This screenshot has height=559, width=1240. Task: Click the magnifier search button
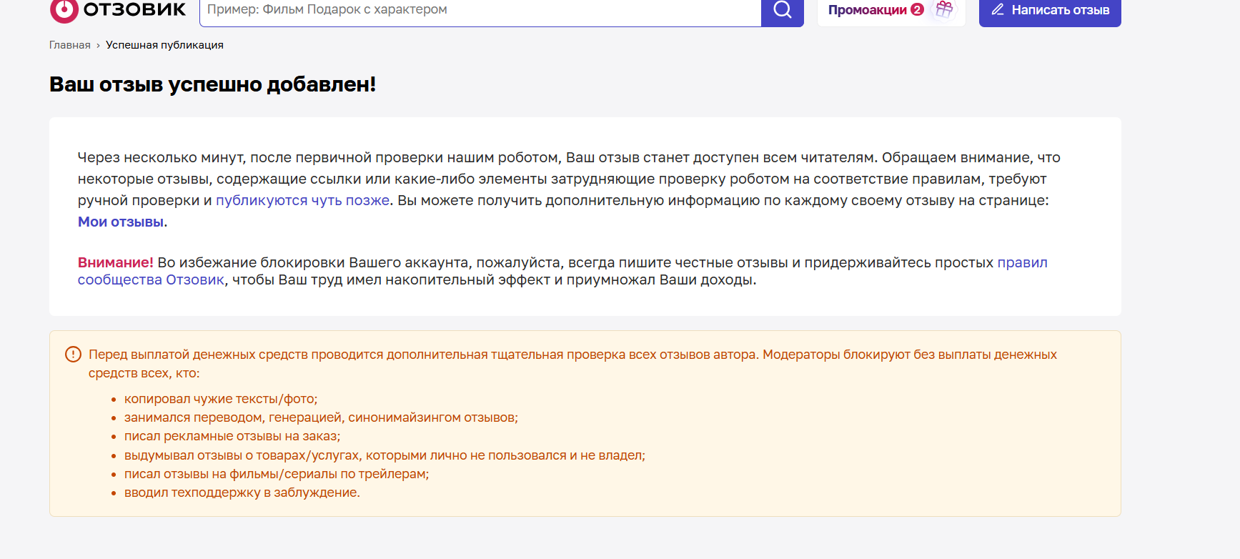(783, 10)
